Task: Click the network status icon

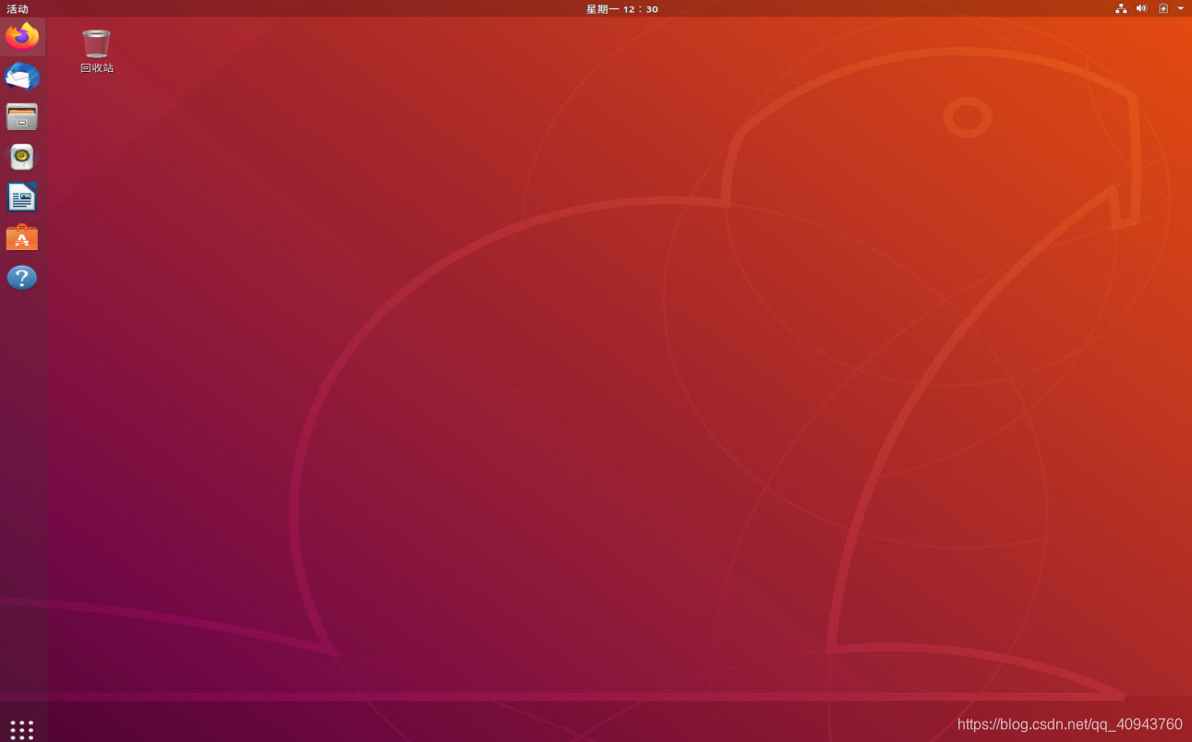Action: pos(1121,8)
